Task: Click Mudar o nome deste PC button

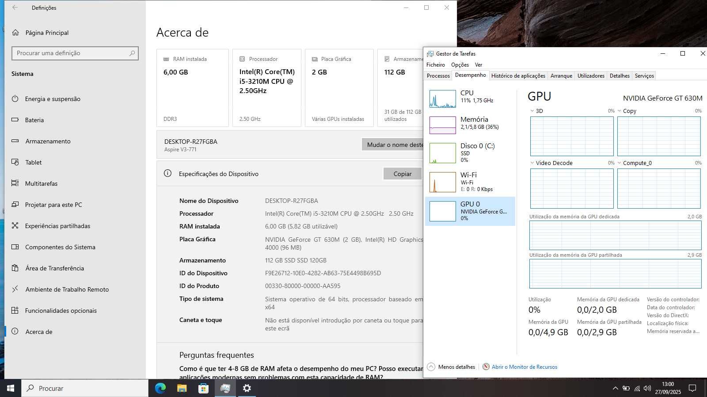Action: point(392,145)
